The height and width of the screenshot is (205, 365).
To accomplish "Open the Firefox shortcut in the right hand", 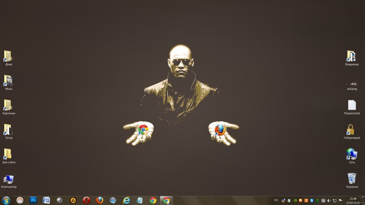I will pyautogui.click(x=220, y=130).
